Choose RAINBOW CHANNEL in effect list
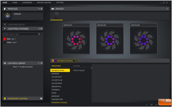Viewport: 172px width, 107px height. [59, 103]
